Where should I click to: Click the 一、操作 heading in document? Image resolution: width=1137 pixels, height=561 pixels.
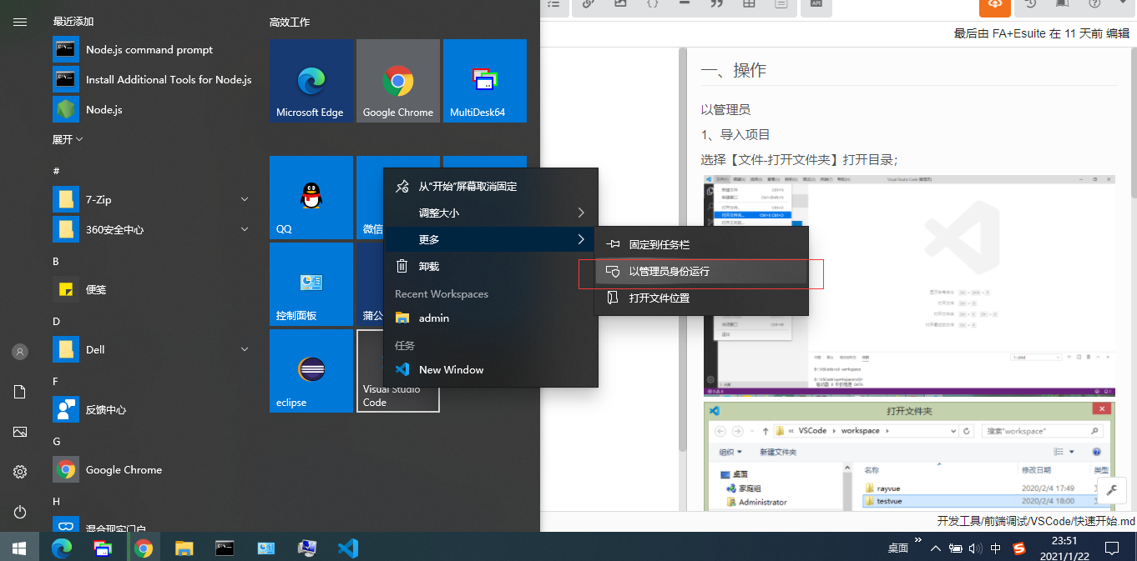click(733, 71)
